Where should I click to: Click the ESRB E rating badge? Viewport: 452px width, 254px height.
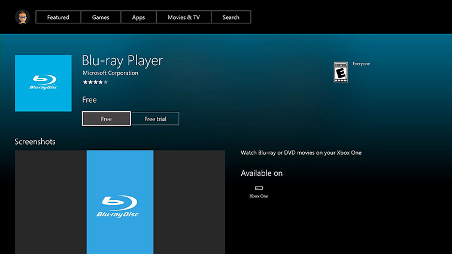[x=341, y=72]
